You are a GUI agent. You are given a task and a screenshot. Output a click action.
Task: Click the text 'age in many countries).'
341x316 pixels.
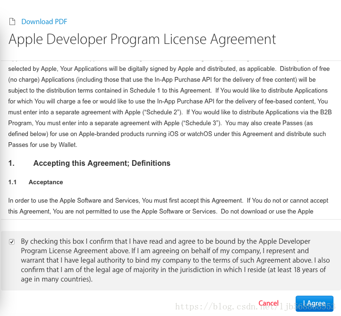click(x=57, y=279)
